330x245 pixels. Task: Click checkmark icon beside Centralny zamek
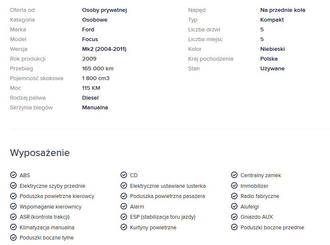pos(234,175)
